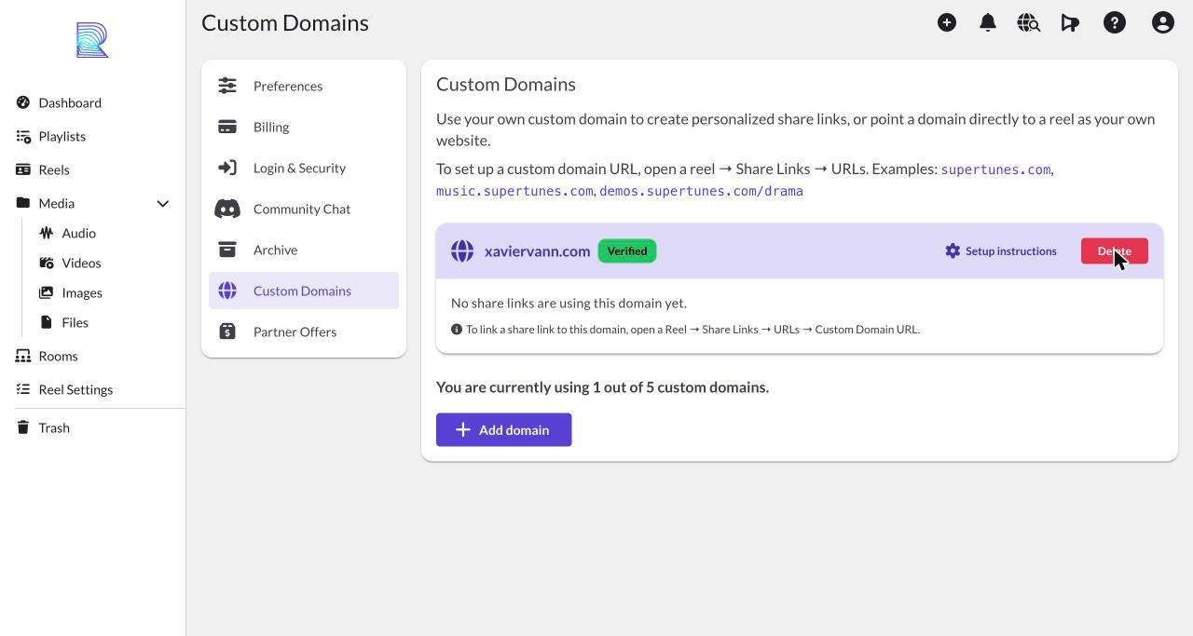The width and height of the screenshot is (1193, 636).
Task: Click the xaviervann.com domain name
Action: [x=537, y=250]
